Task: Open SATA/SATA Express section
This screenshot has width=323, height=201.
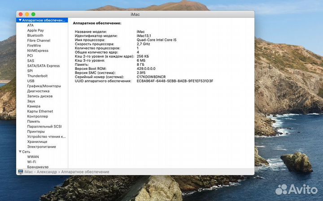Action: click(x=44, y=66)
